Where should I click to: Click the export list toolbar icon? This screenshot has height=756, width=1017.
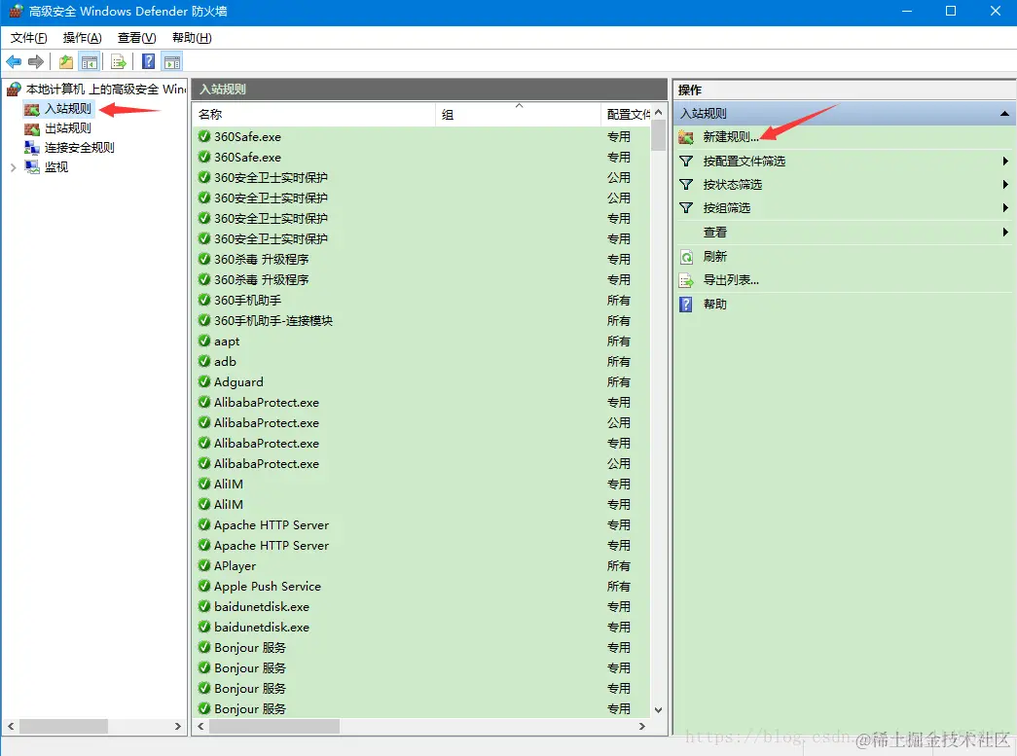tap(118, 61)
